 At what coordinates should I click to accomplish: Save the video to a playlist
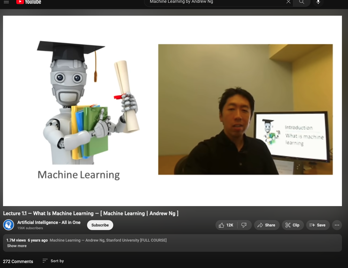click(317, 225)
